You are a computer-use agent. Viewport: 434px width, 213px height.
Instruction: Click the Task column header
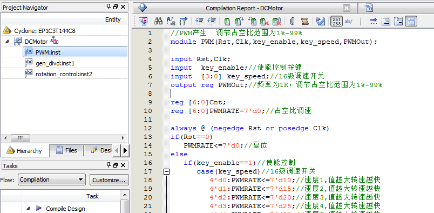[x=92, y=196]
